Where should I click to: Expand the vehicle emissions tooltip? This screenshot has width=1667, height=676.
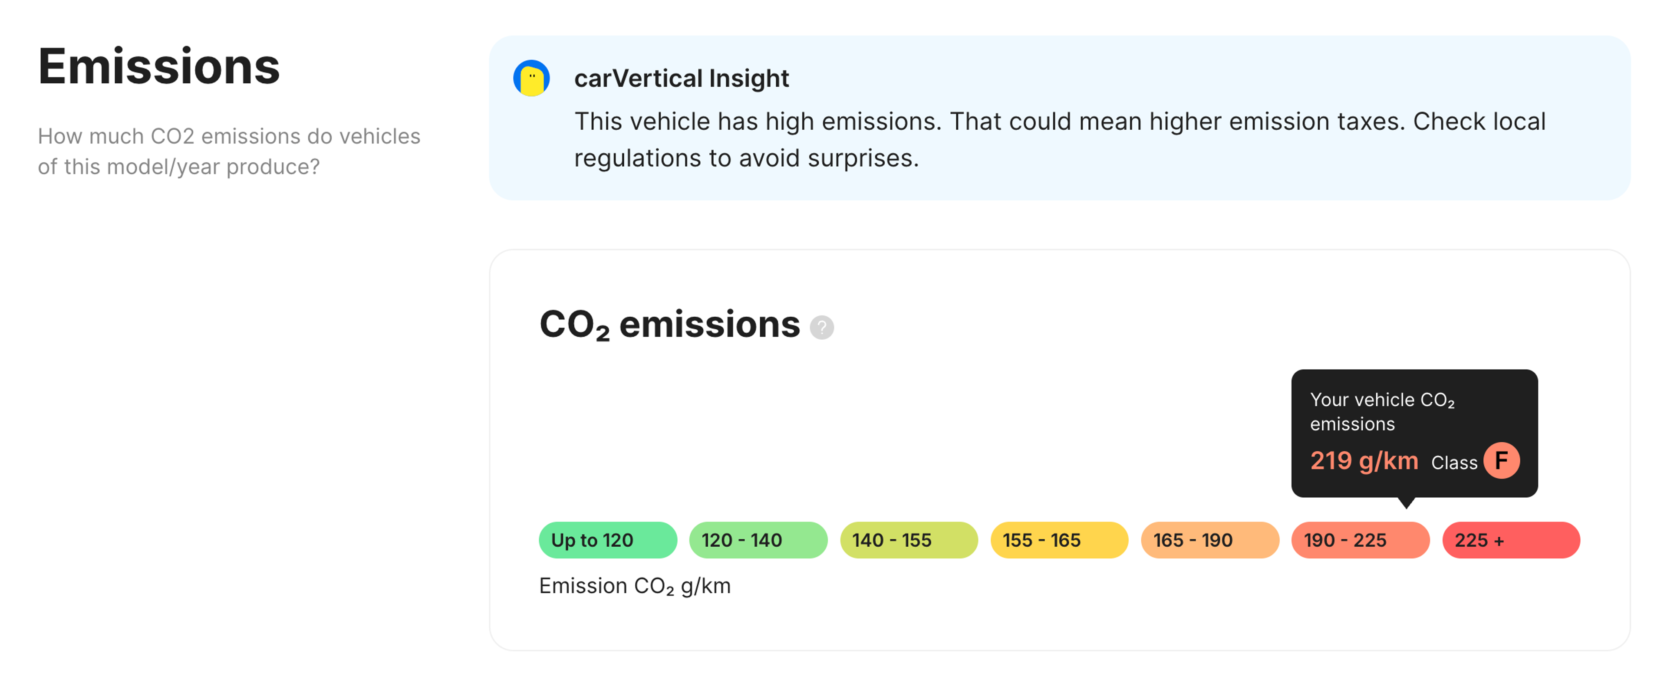pyautogui.click(x=1414, y=433)
